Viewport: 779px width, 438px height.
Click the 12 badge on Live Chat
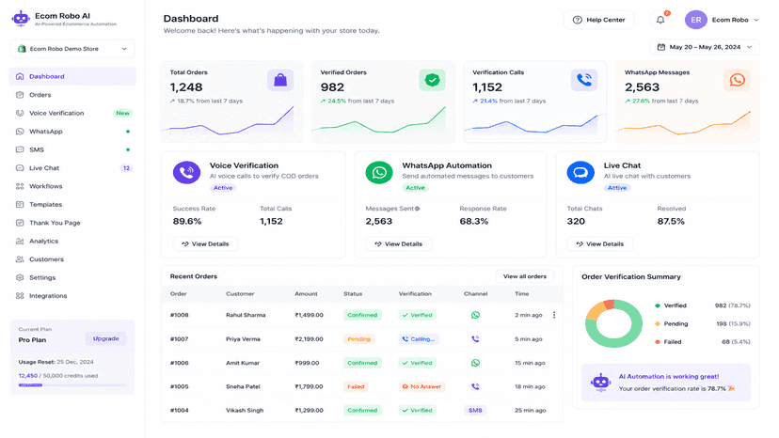(x=126, y=168)
